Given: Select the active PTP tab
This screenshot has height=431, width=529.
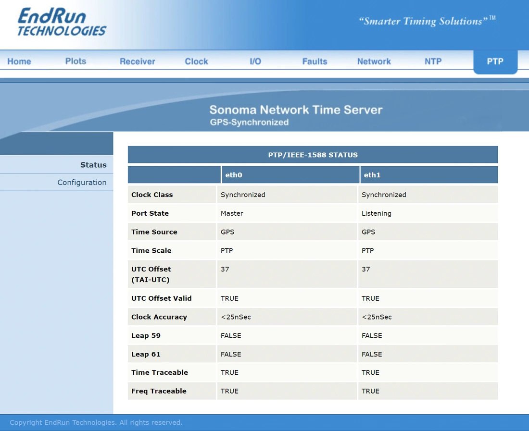Looking at the screenshot, I should pos(495,62).
